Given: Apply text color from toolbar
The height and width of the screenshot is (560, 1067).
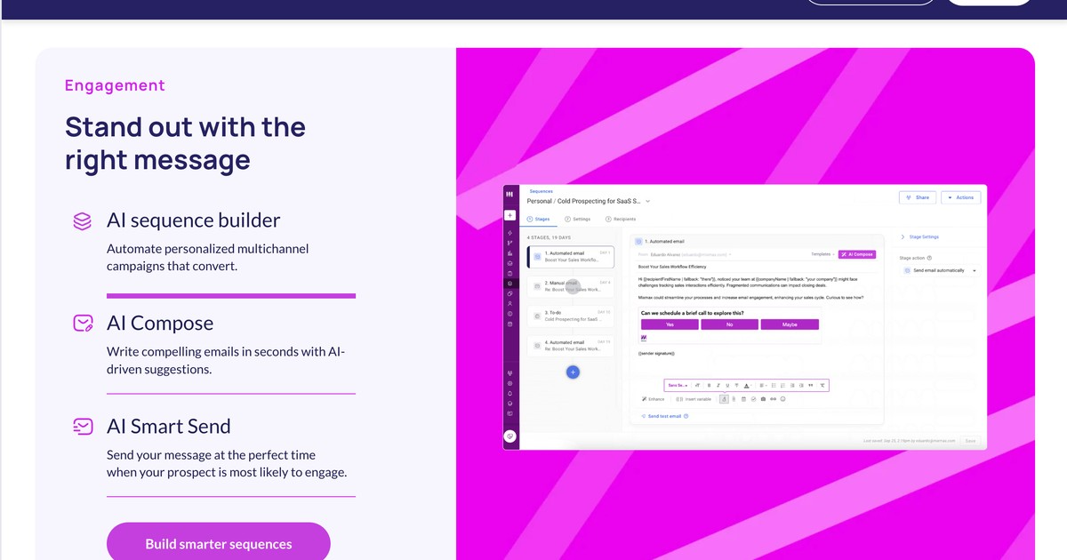Looking at the screenshot, I should [x=747, y=386].
